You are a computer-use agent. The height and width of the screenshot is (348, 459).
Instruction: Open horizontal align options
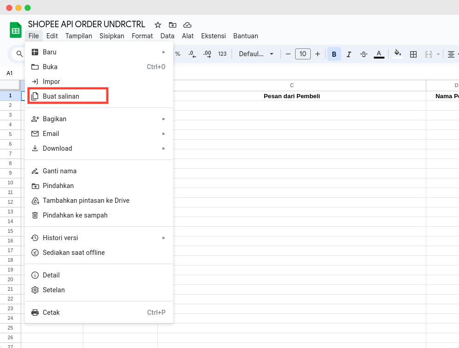451,54
